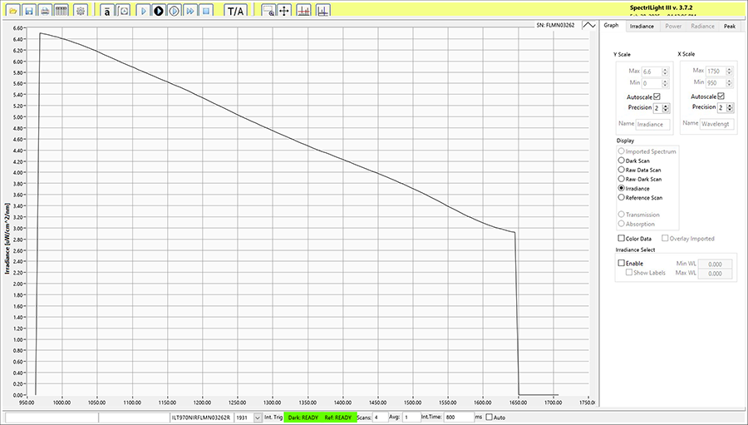Enable the Color Data checkbox
The width and height of the screenshot is (748, 425).
(620, 239)
